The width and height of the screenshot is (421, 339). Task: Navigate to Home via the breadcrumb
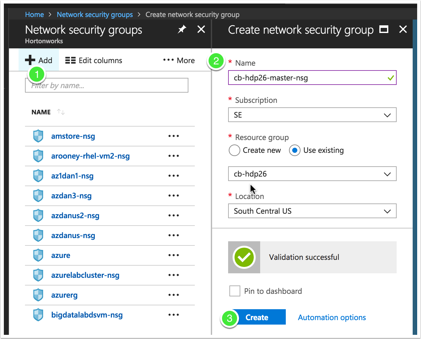[x=34, y=14]
